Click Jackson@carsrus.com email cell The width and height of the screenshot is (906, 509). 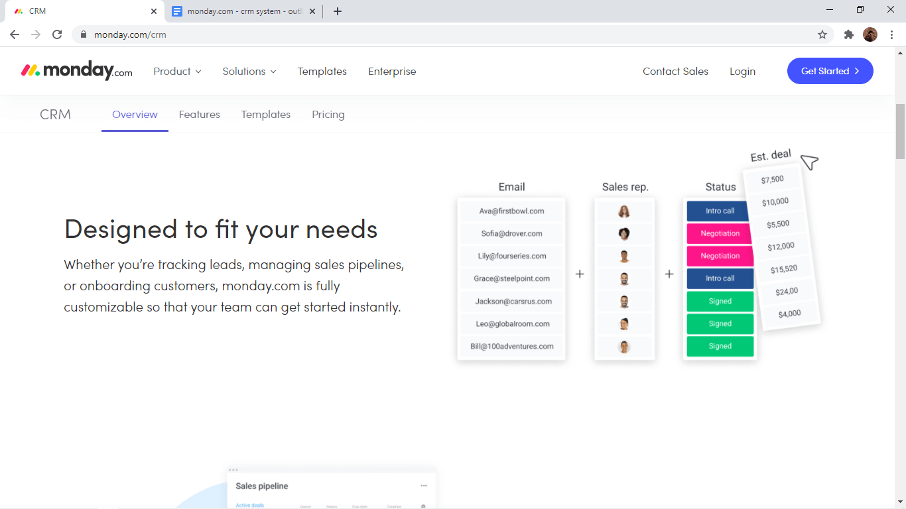pos(511,302)
